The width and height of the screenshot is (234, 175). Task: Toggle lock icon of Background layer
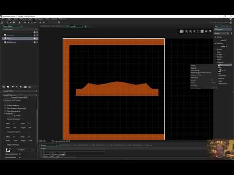(x=37, y=42)
